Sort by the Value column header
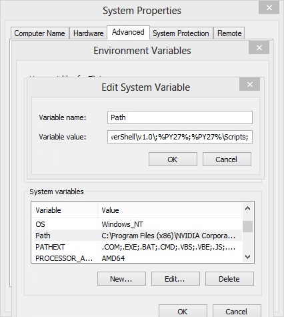This screenshot has width=284, height=317. [x=169, y=210]
